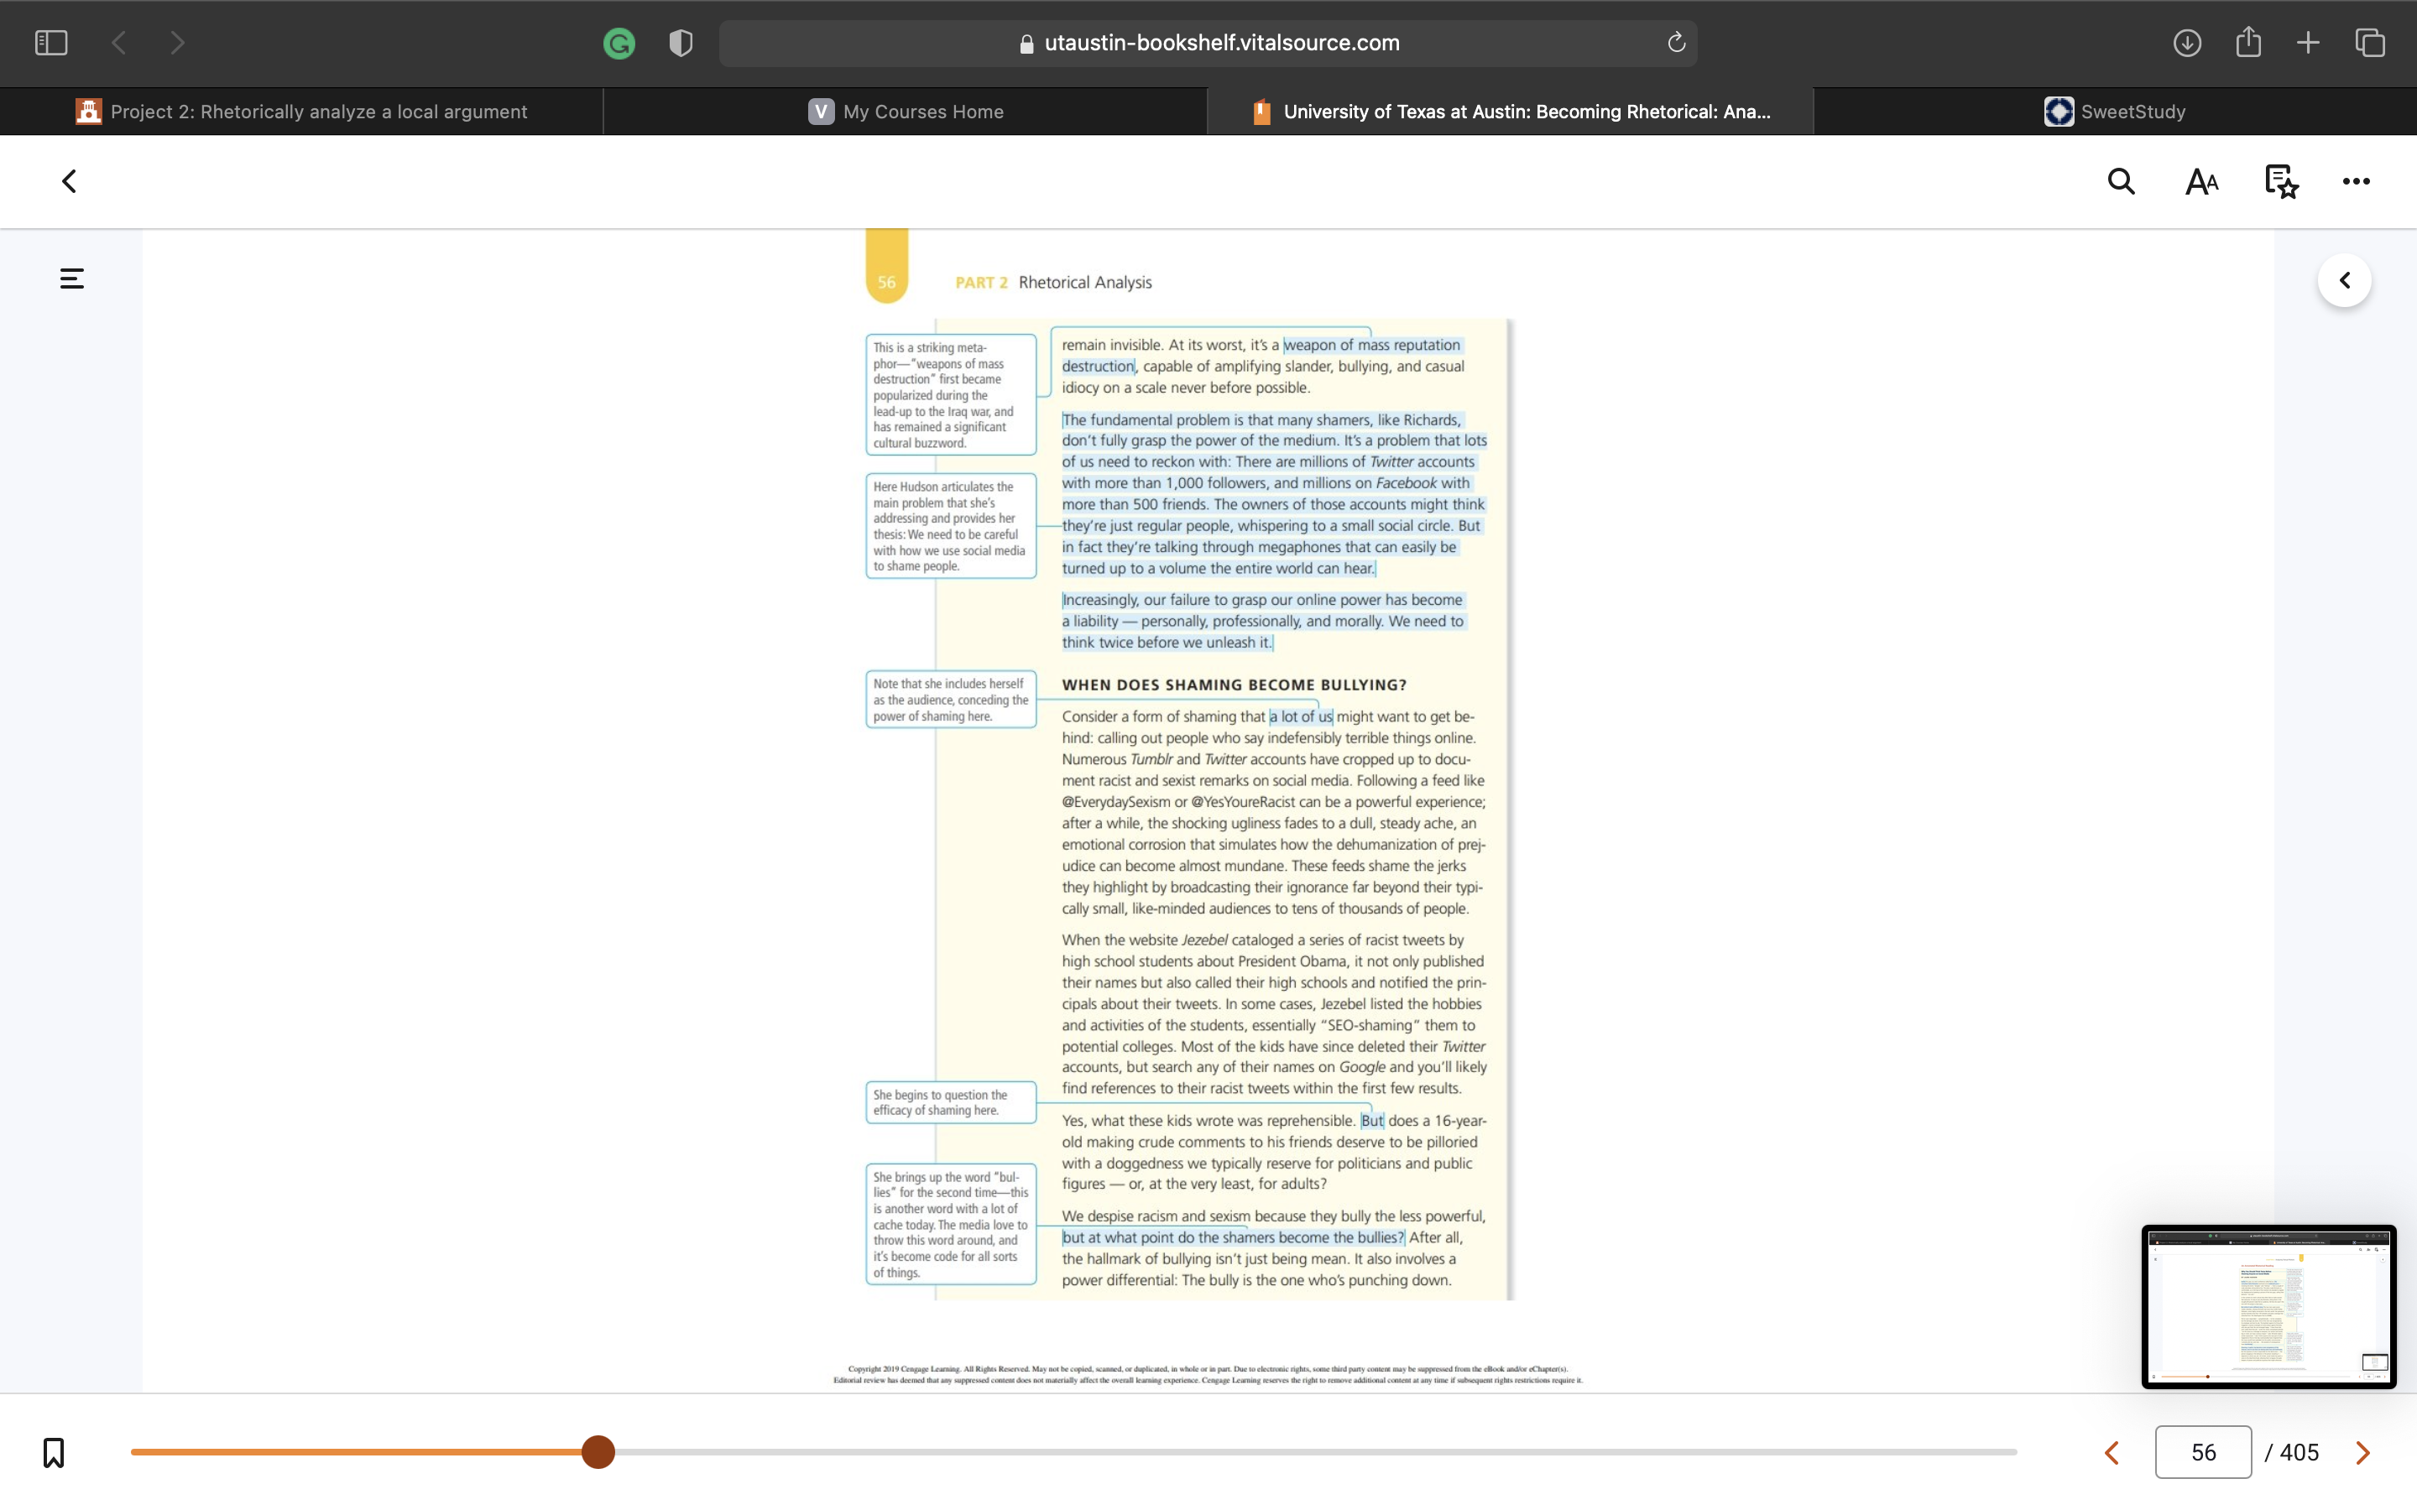Click the picture-in-picture screen thumbnail
Screen dimensions: 2417x1510
[2268, 1306]
